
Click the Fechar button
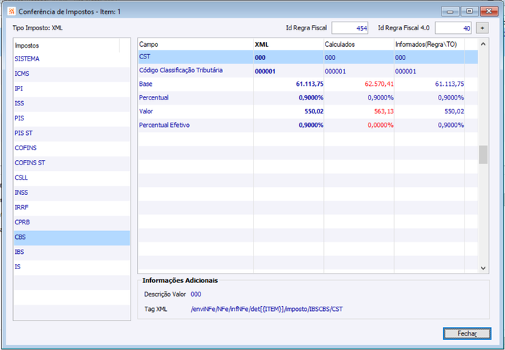467,333
